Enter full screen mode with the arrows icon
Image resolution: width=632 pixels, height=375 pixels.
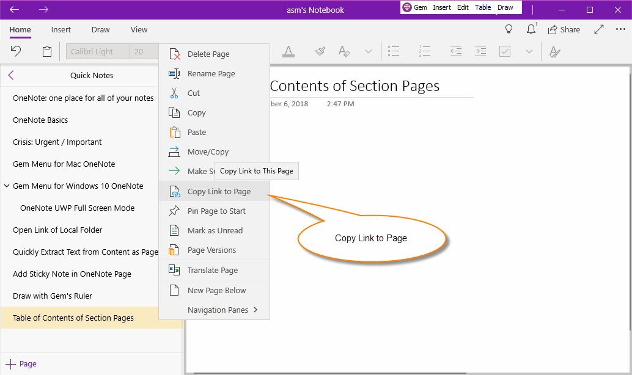(599, 29)
